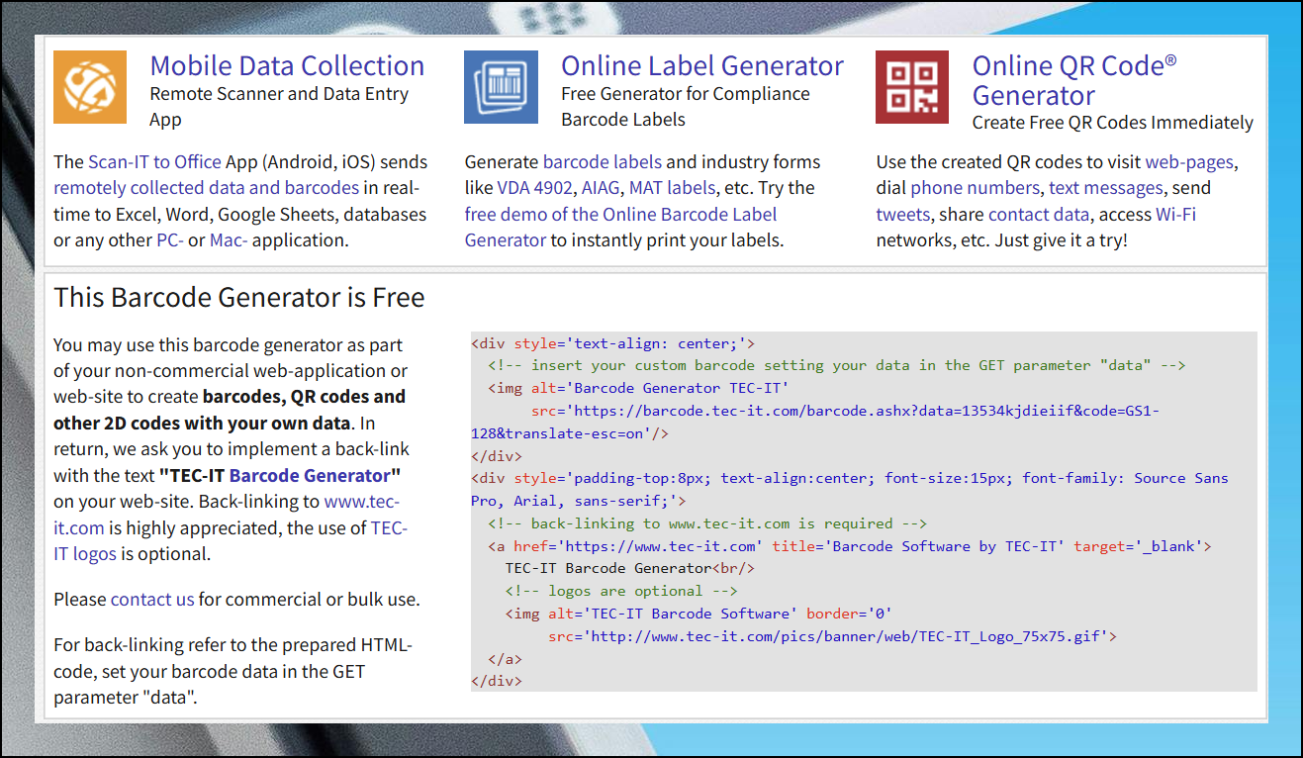1303x758 pixels.
Task: Click the TEC-IT_Logo_75x75.gif src code line
Action: (x=833, y=636)
